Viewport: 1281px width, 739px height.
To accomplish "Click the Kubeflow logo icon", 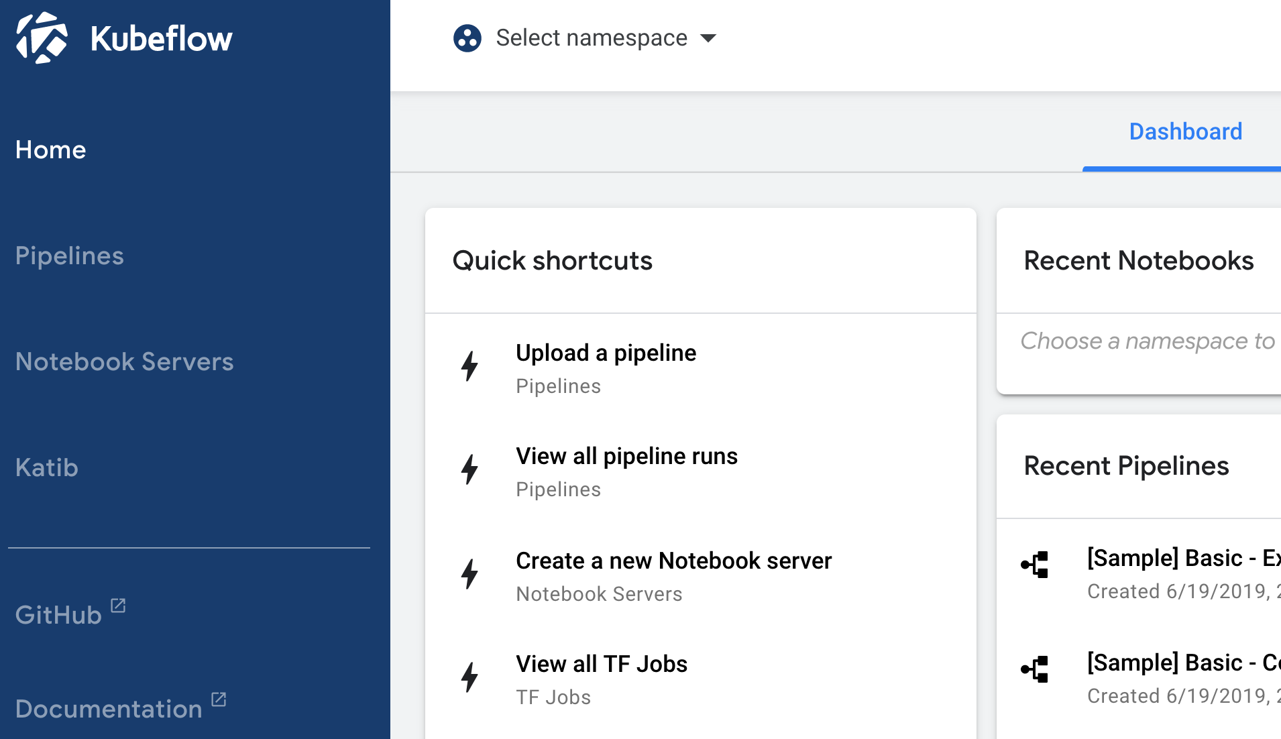I will click(x=42, y=38).
